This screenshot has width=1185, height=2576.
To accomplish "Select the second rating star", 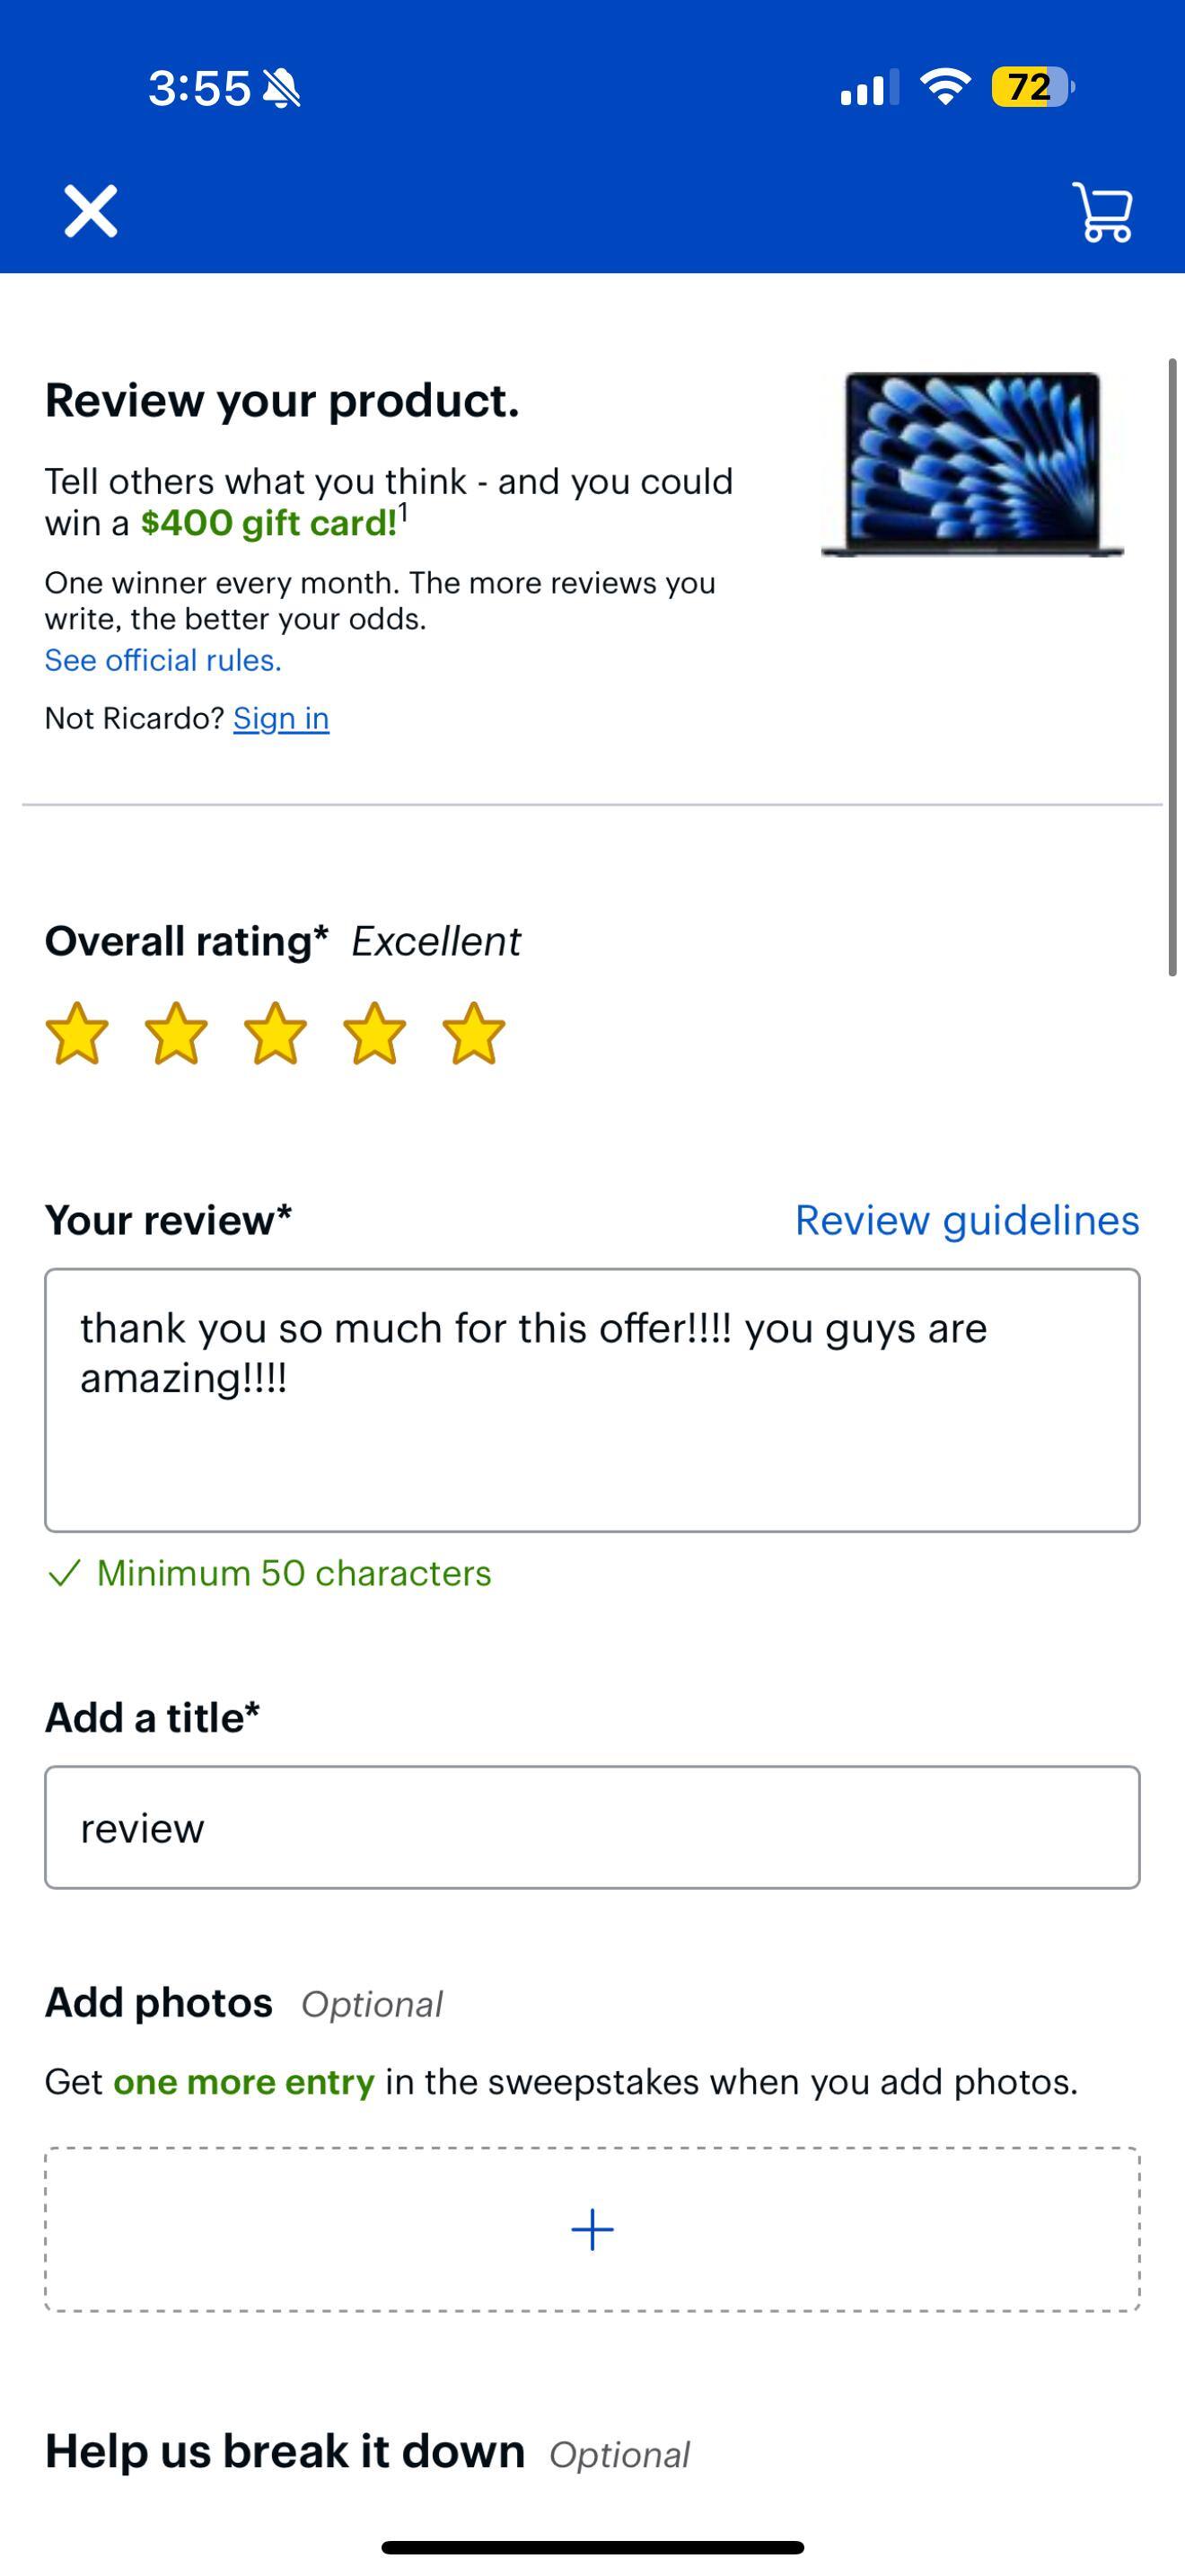I will click(177, 1037).
